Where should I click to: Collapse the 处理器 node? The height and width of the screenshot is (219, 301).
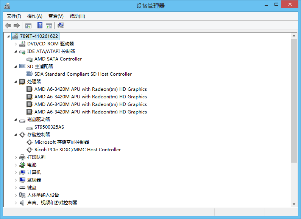coord(16,82)
